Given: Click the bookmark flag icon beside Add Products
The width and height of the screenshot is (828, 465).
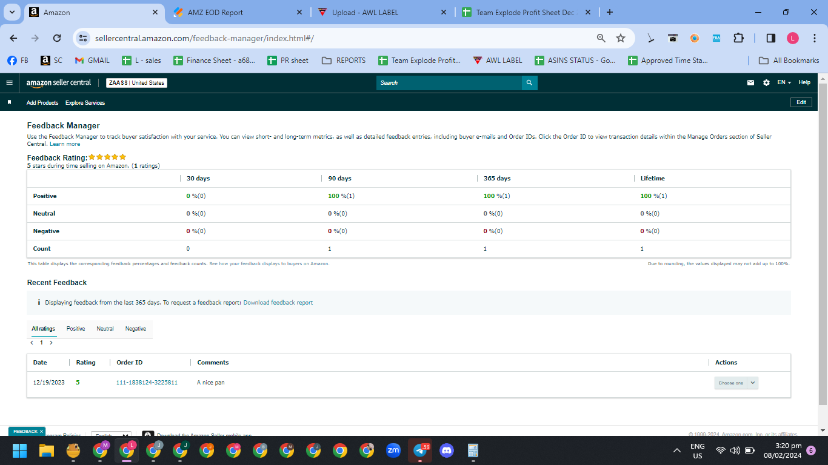Looking at the screenshot, I should point(9,102).
